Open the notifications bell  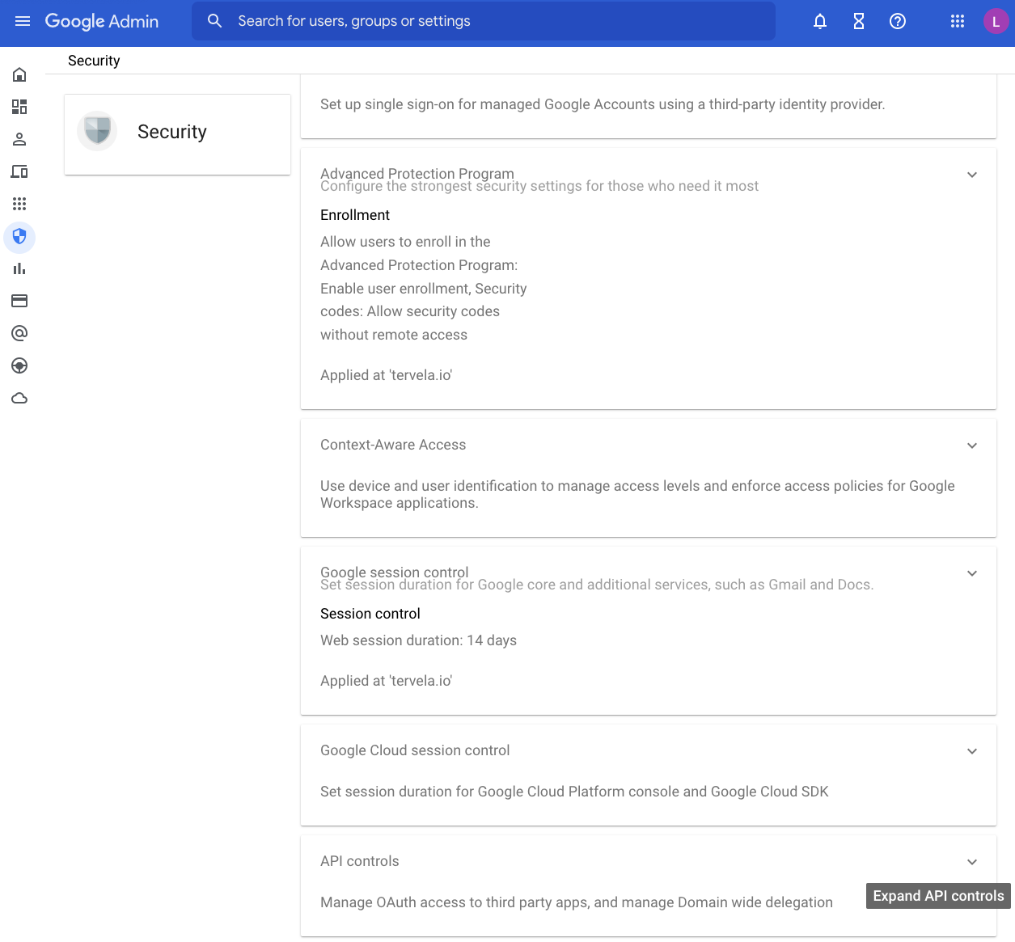click(820, 21)
